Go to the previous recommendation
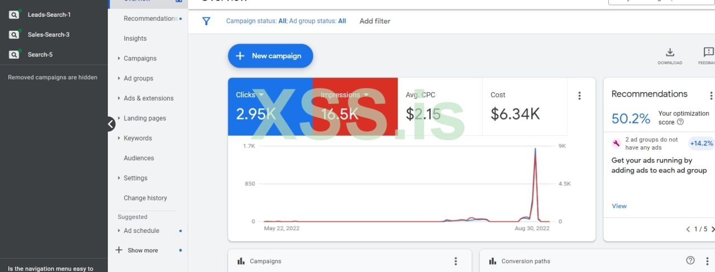Viewport: 715px width, 272px height. click(x=688, y=229)
